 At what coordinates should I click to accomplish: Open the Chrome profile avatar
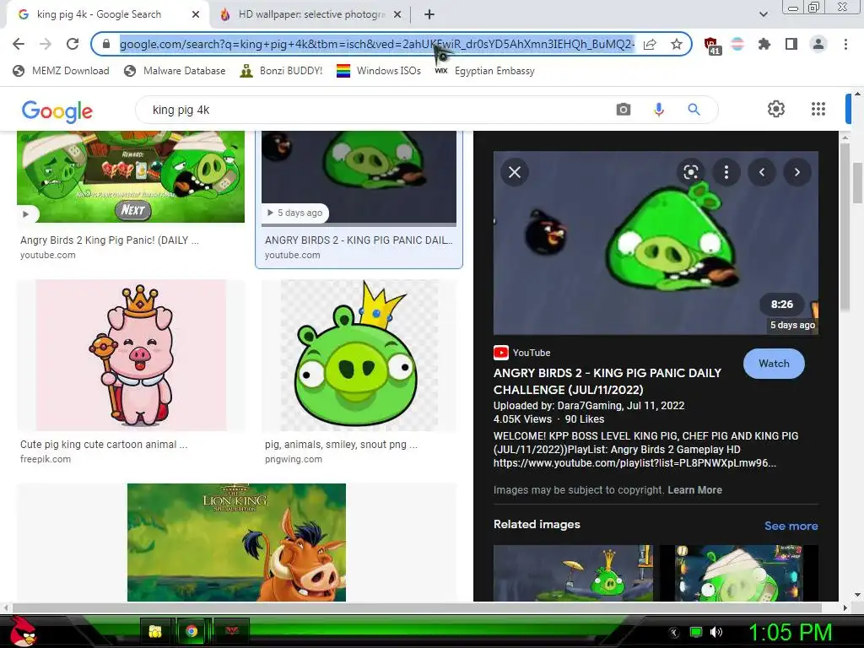(818, 44)
